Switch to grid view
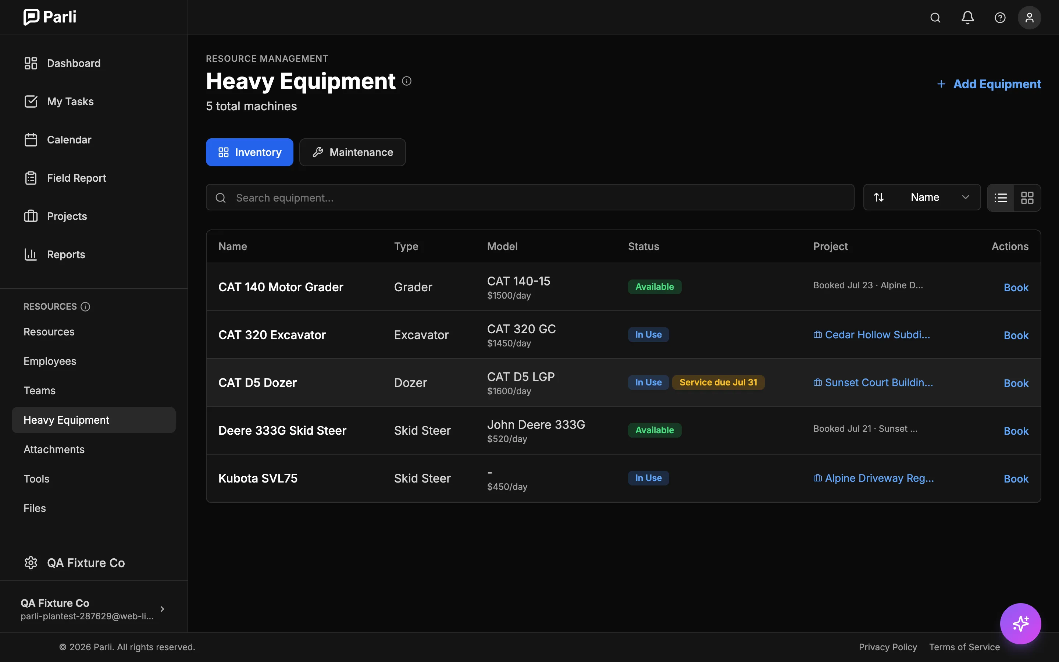The width and height of the screenshot is (1059, 662). pyautogui.click(x=1027, y=198)
